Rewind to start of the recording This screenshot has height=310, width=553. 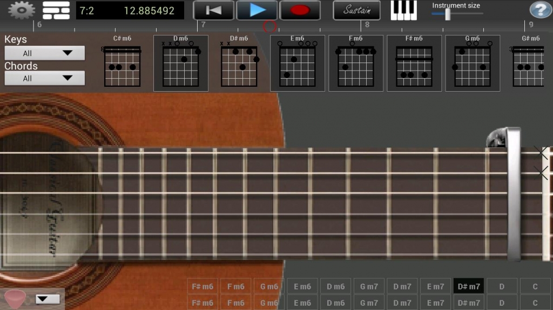(213, 10)
